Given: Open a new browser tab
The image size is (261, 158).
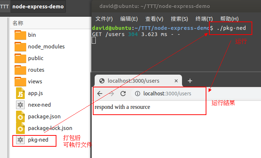Looking at the screenshot, I should click(x=190, y=81).
